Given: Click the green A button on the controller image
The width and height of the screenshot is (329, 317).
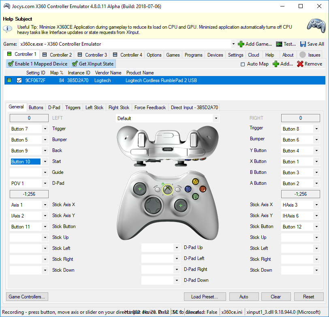Looking at the screenshot, I should (195, 197).
